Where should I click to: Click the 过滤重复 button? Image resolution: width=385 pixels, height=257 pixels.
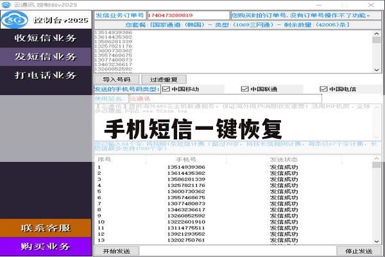[164, 80]
